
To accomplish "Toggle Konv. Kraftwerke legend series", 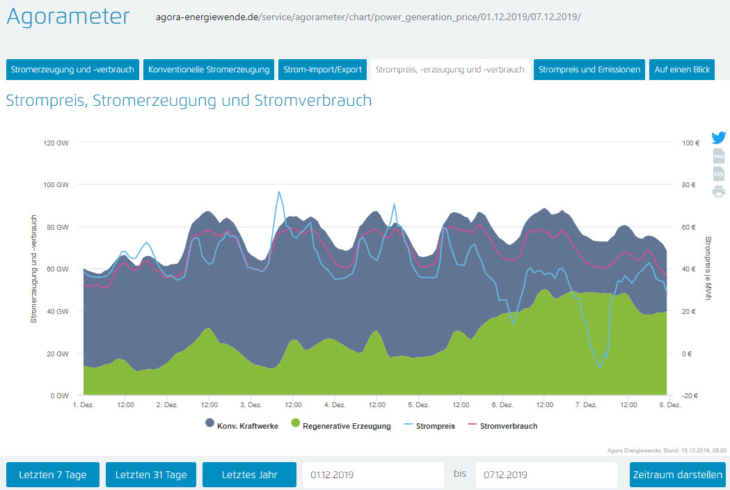I will click(x=241, y=426).
